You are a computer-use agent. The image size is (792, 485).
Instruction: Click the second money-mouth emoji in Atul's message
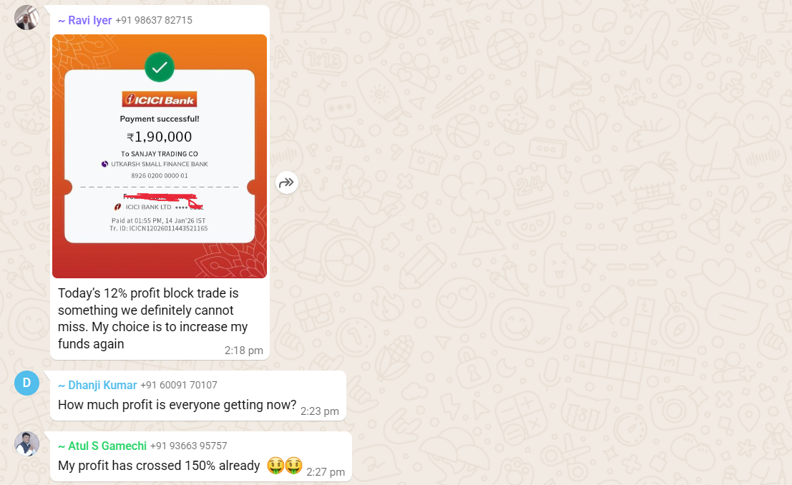coord(294,465)
